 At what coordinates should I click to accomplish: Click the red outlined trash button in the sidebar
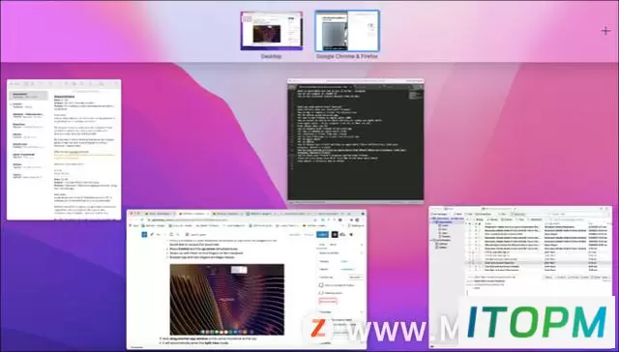click(328, 301)
